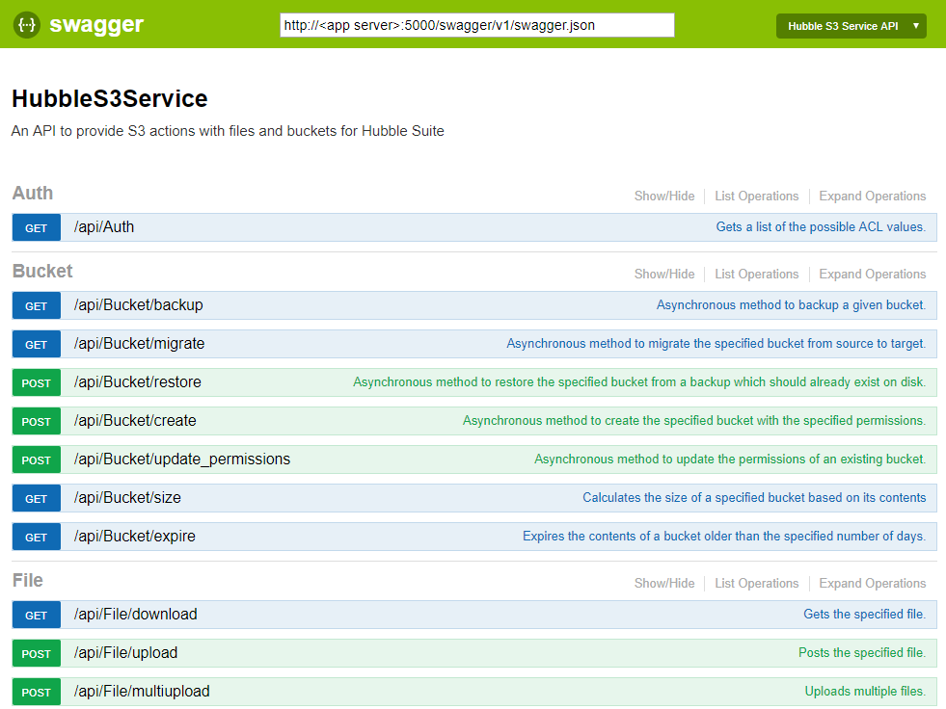Expand Operations in the Auth section
The width and height of the screenshot is (946, 709).
[872, 197]
